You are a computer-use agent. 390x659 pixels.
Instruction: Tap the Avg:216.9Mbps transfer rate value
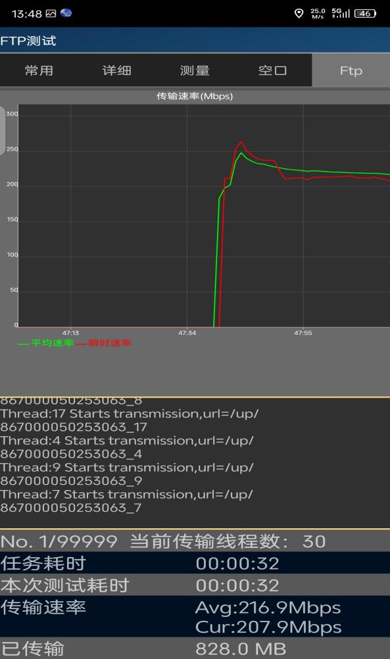pyautogui.click(x=268, y=608)
